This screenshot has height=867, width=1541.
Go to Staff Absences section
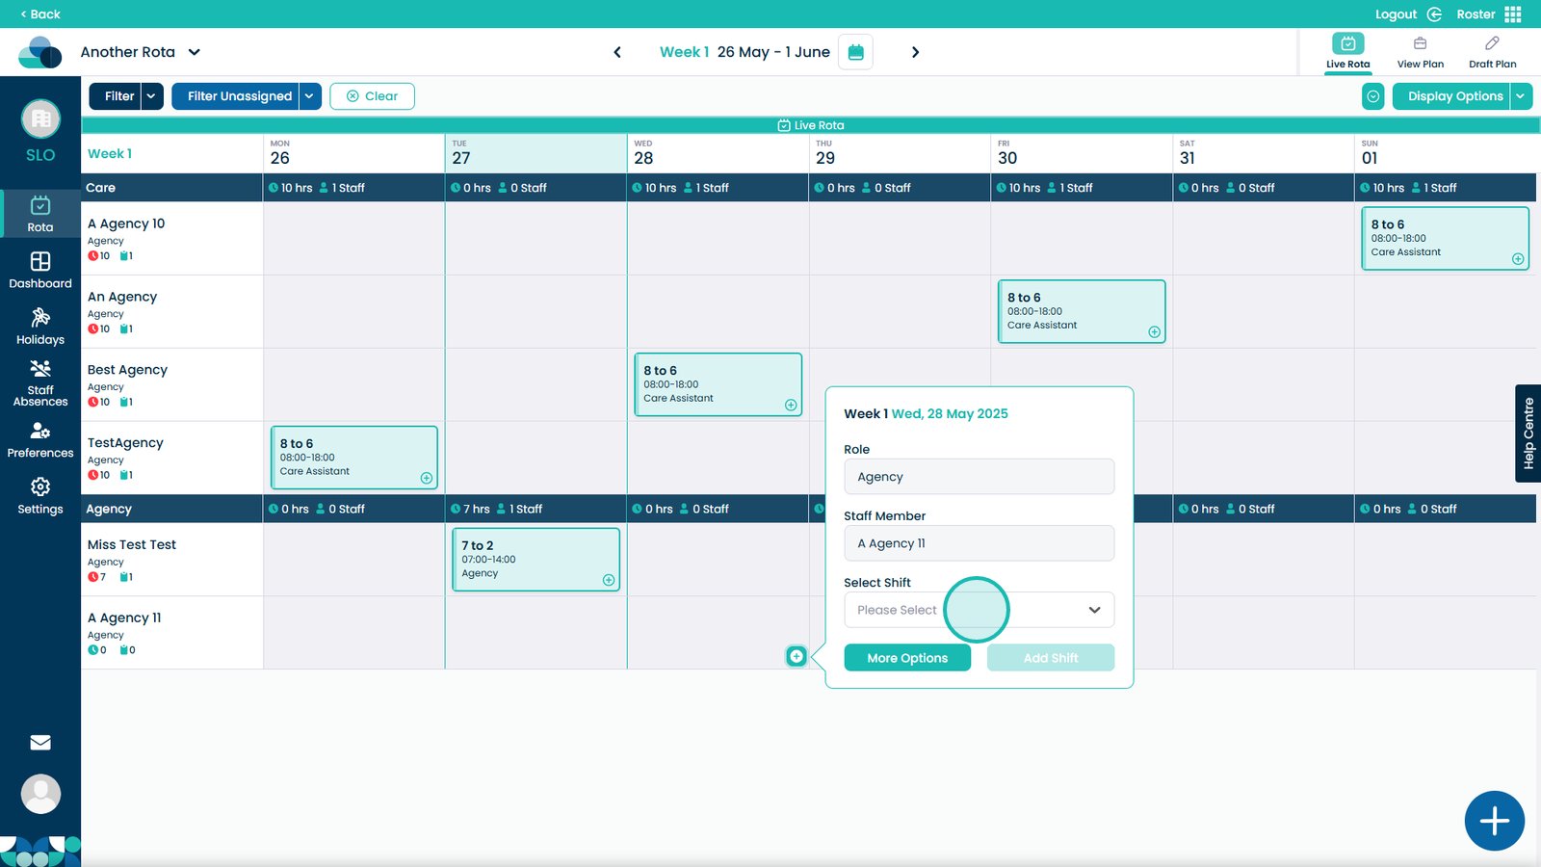40,382
